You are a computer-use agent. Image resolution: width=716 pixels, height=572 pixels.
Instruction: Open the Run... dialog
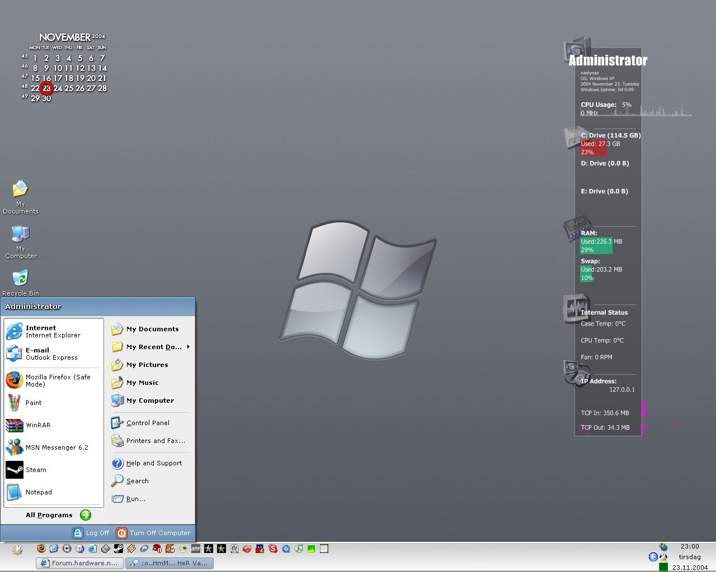[150, 499]
